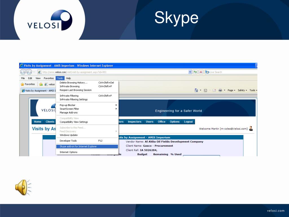
Task: Choose Manage Add-ons
Action: [87, 112]
